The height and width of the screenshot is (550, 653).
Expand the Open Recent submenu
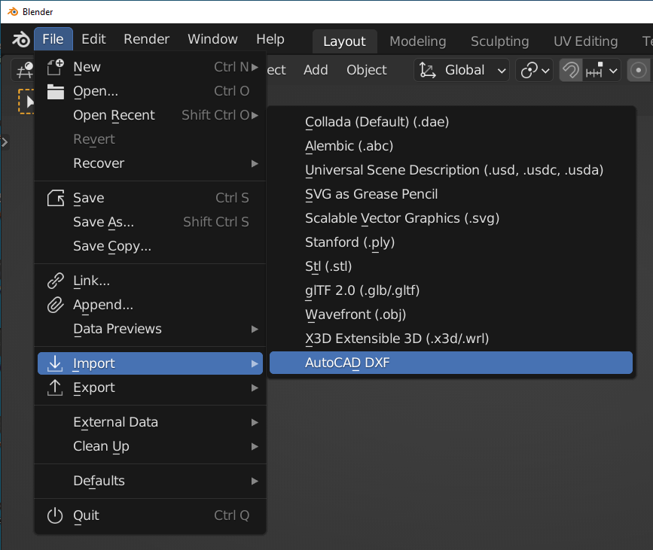[255, 115]
